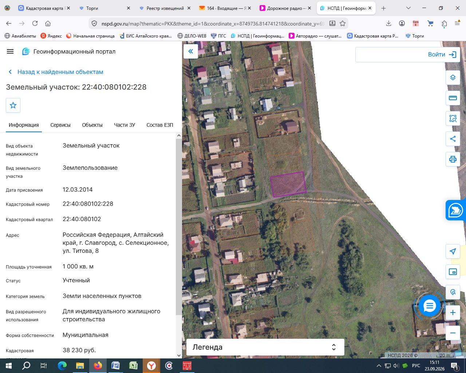The width and height of the screenshot is (466, 373).
Task: Select the Информация tab
Action: coord(24,125)
